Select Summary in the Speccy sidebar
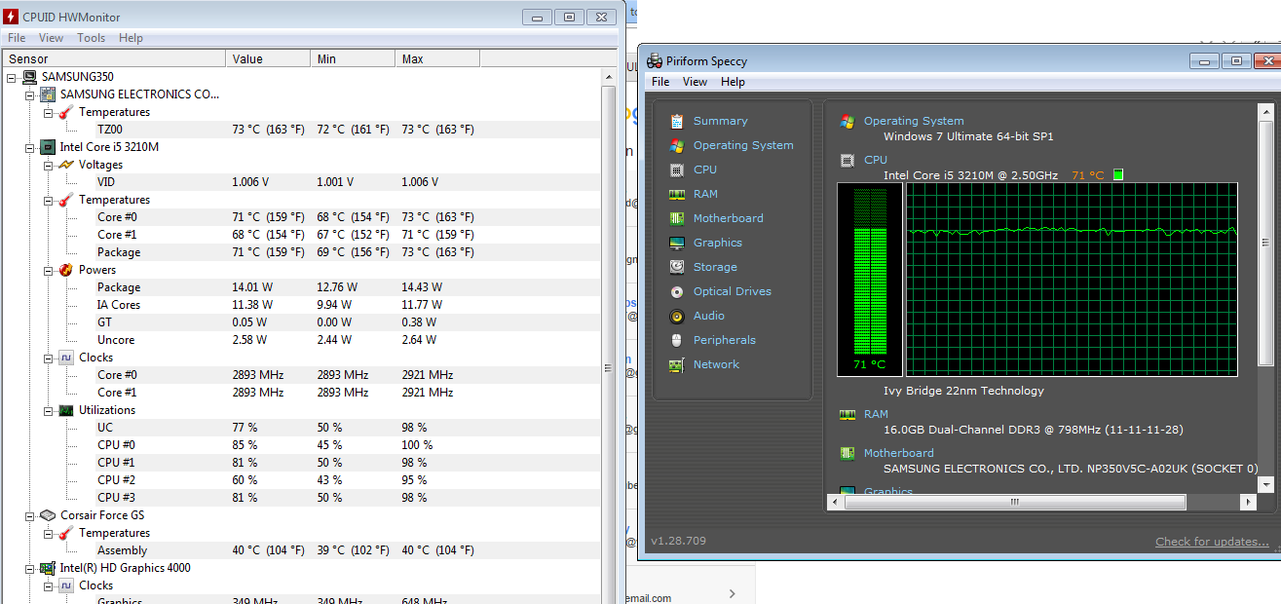The height and width of the screenshot is (604, 1281). tap(721, 121)
